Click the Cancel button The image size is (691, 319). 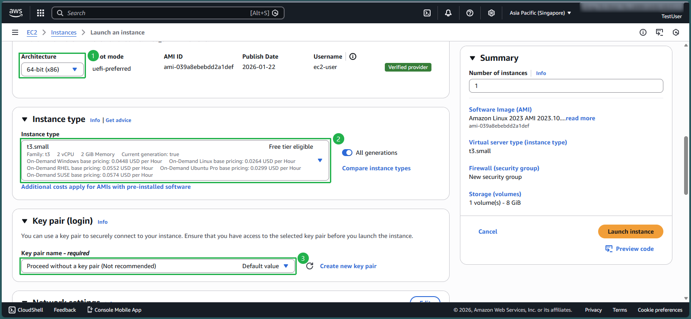(488, 231)
